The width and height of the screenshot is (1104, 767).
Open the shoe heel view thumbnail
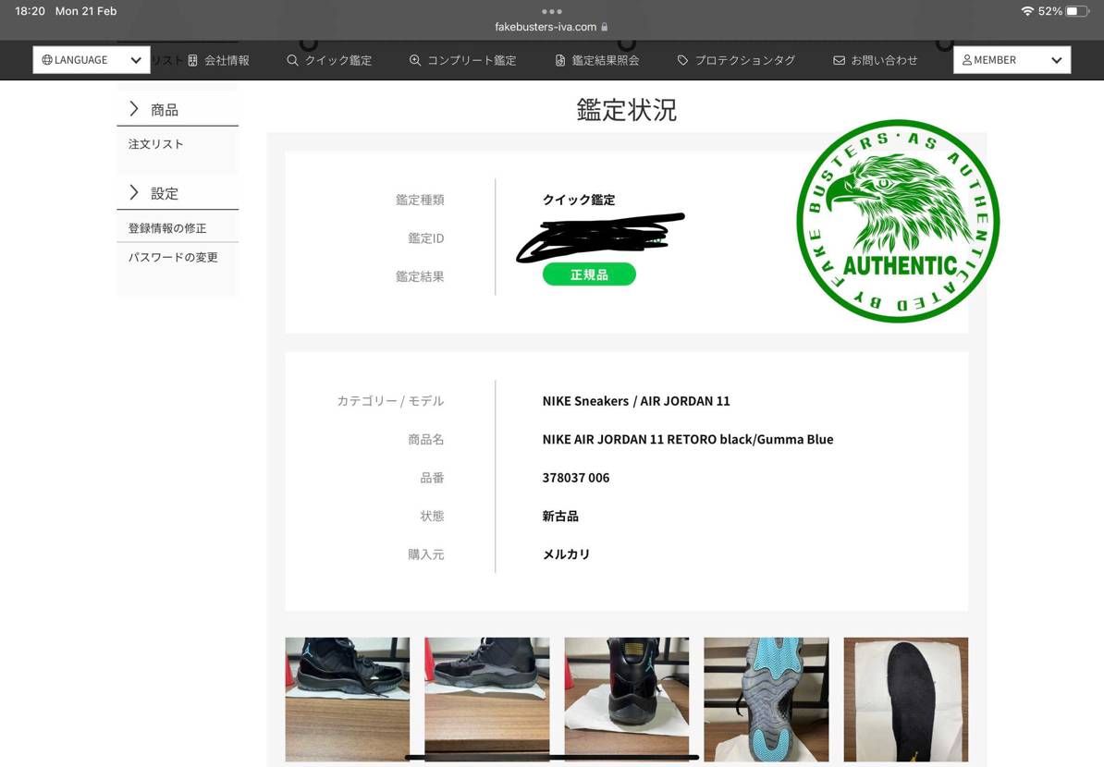point(627,700)
